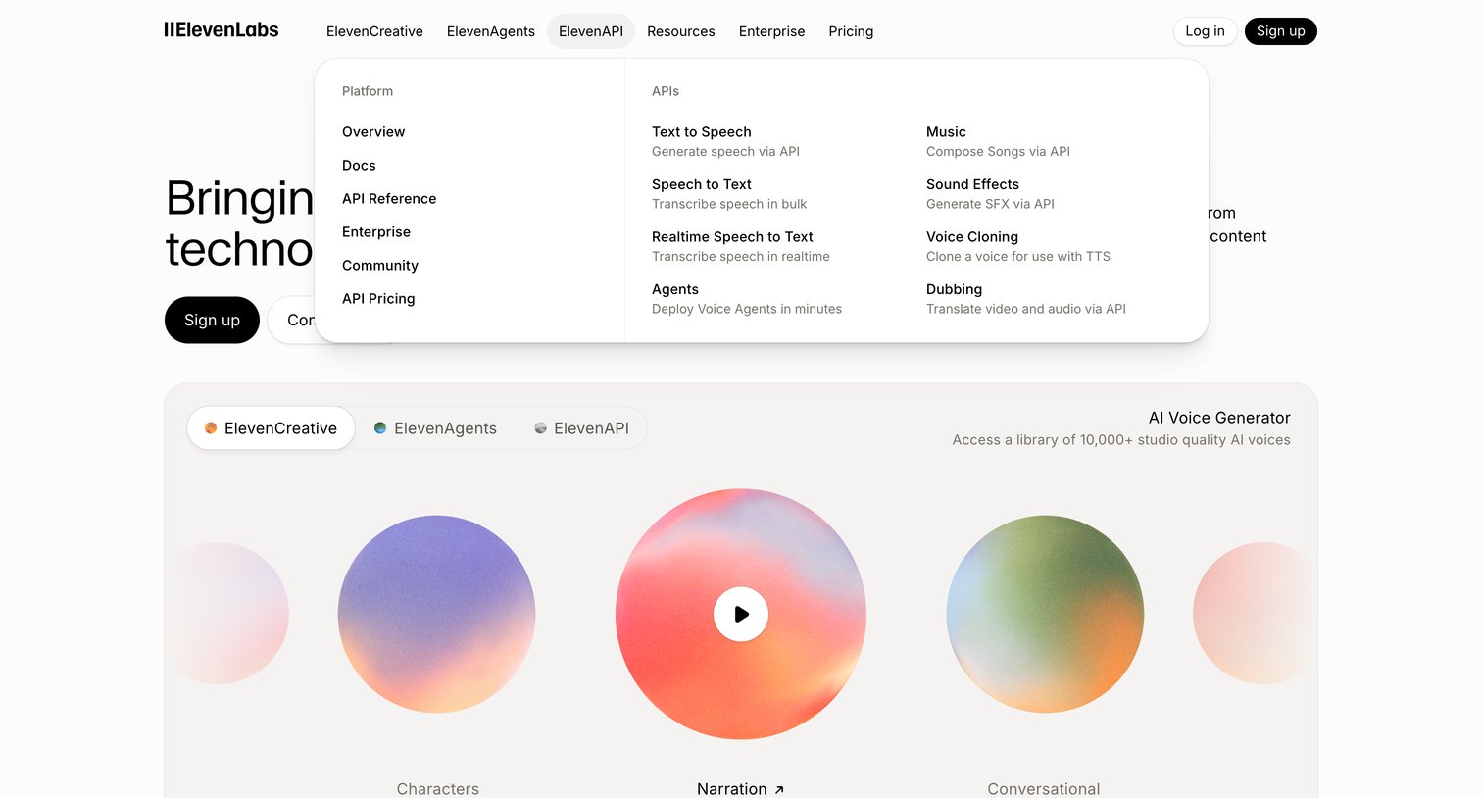Select the purple Characters voice orb
Screen dimensions: 1482x798
pos(437,614)
